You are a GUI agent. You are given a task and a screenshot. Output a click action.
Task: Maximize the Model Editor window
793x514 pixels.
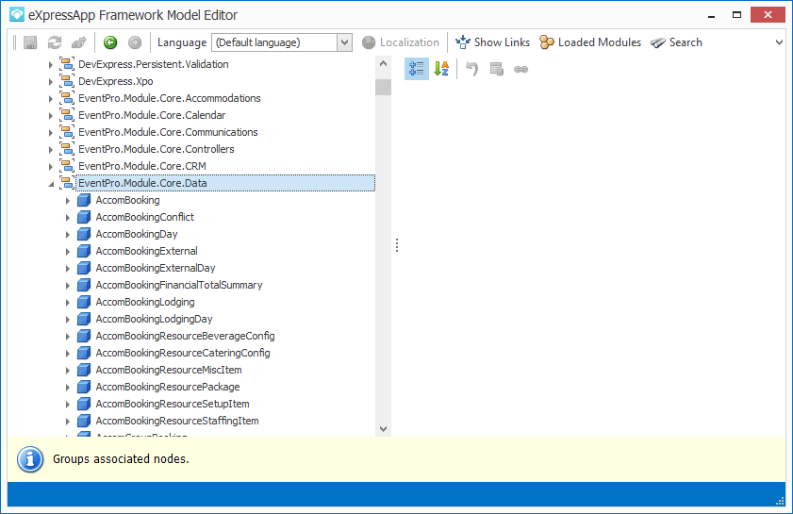736,15
